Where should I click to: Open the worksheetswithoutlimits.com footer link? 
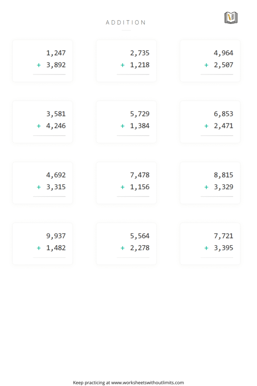(148, 382)
